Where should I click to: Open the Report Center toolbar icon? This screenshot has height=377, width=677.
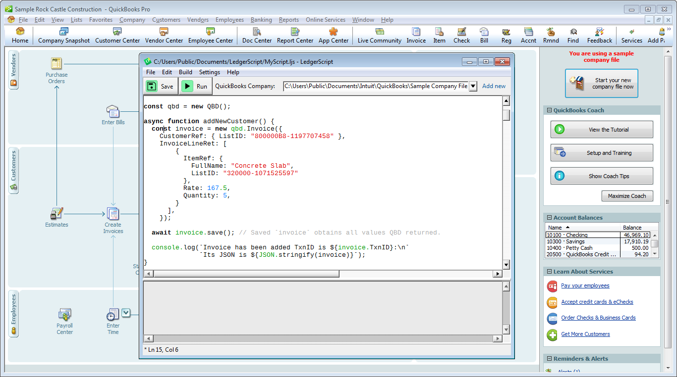pos(295,35)
